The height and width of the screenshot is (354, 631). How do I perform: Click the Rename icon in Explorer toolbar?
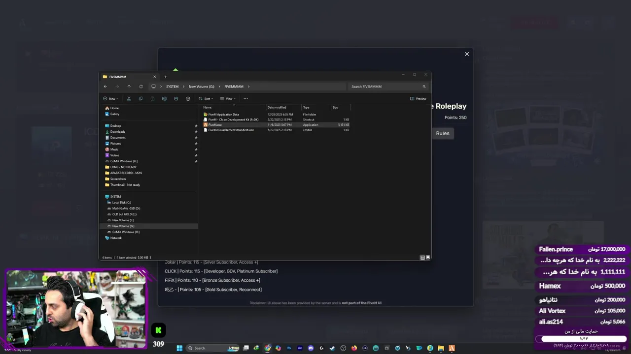[164, 99]
